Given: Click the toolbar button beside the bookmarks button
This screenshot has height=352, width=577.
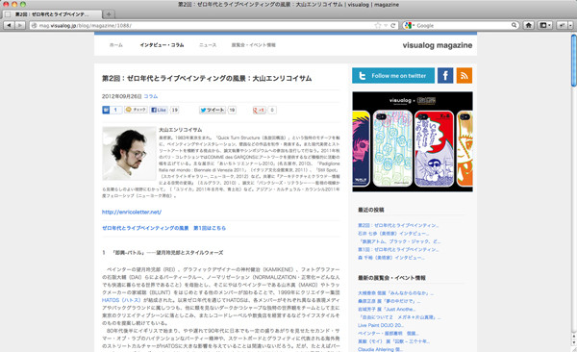Looking at the screenshot, I should (562, 25).
